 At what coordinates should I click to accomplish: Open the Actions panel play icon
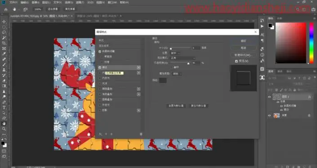pos(262,26)
